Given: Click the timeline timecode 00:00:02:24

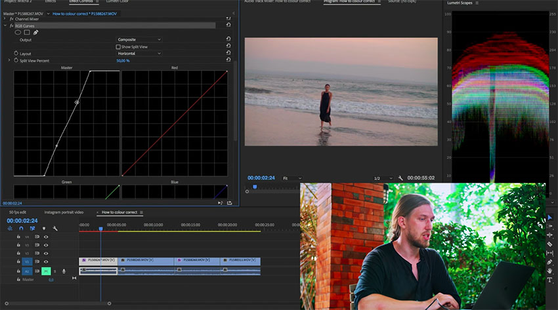Looking at the screenshot, I should (22, 220).
